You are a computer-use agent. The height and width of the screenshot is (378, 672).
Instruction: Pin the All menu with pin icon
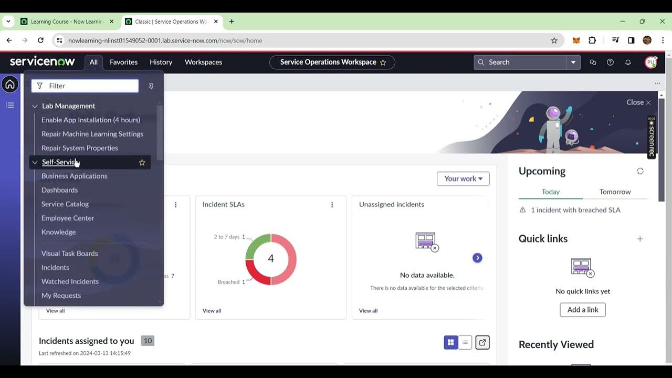coord(151,86)
